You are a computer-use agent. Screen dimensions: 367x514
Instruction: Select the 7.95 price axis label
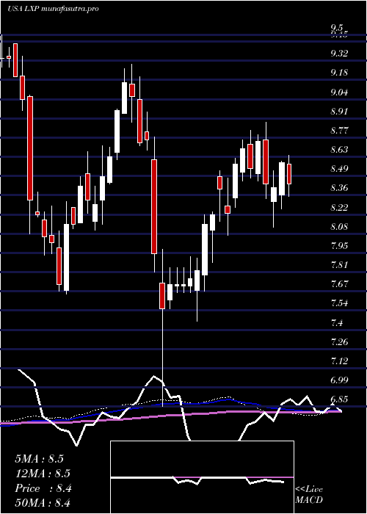point(339,245)
